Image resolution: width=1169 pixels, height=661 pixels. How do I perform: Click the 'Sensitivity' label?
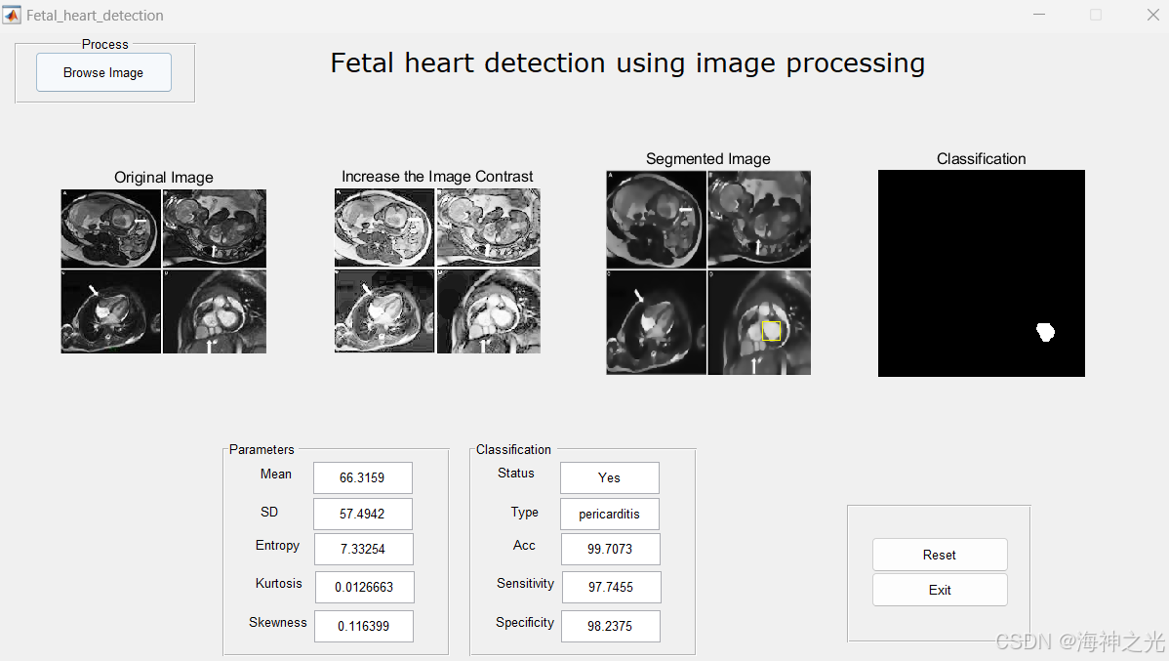pos(526,584)
